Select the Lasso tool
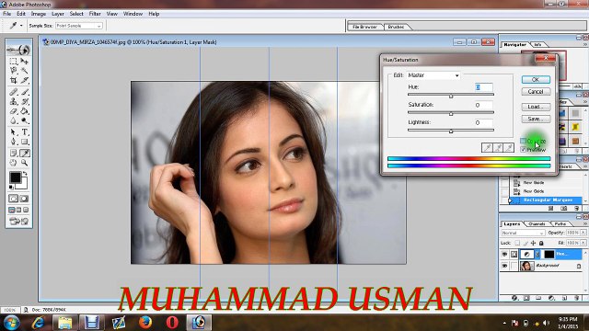Screen dimensions: 589x331 click(x=14, y=71)
